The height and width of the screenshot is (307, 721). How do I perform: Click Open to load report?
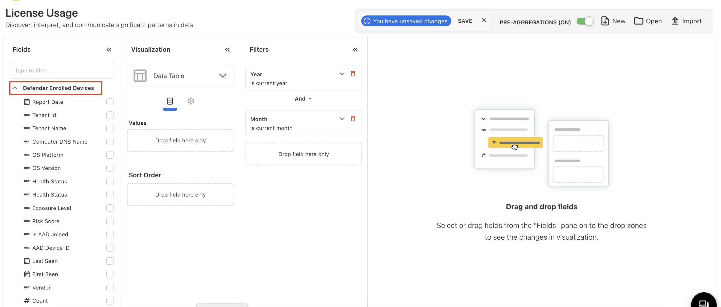point(648,21)
